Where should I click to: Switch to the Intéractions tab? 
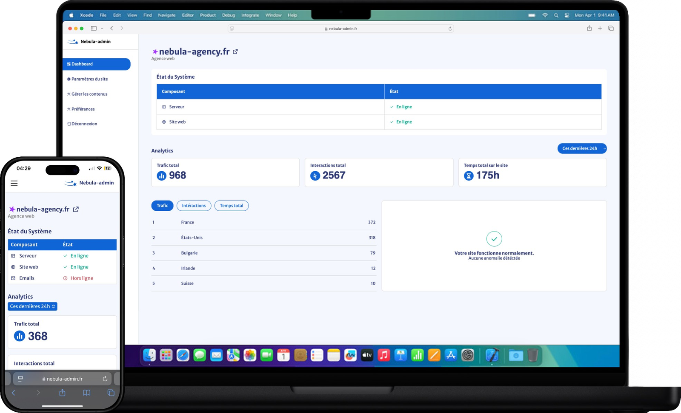194,206
